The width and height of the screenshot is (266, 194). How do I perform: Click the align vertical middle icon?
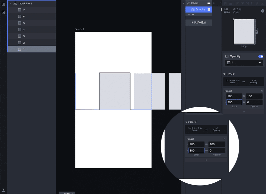pyautogui.click(x=257, y=3)
